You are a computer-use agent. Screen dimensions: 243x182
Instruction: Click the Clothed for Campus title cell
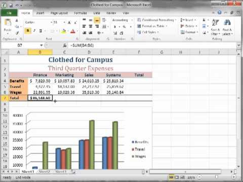[x=80, y=60]
